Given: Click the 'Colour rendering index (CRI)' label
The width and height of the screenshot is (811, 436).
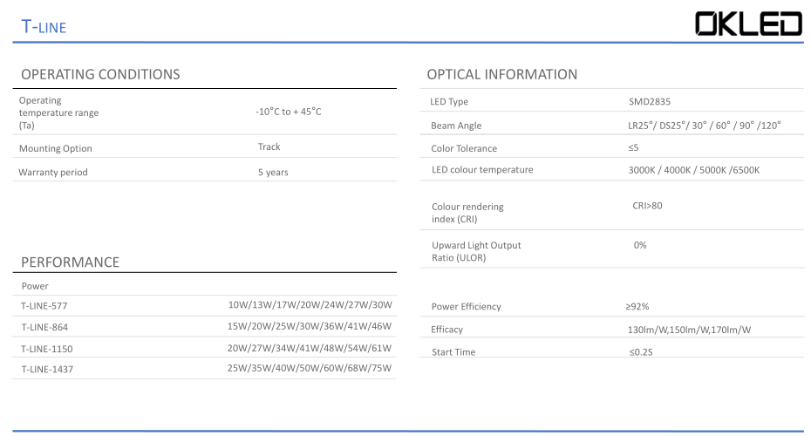Looking at the screenshot, I should click(467, 213).
